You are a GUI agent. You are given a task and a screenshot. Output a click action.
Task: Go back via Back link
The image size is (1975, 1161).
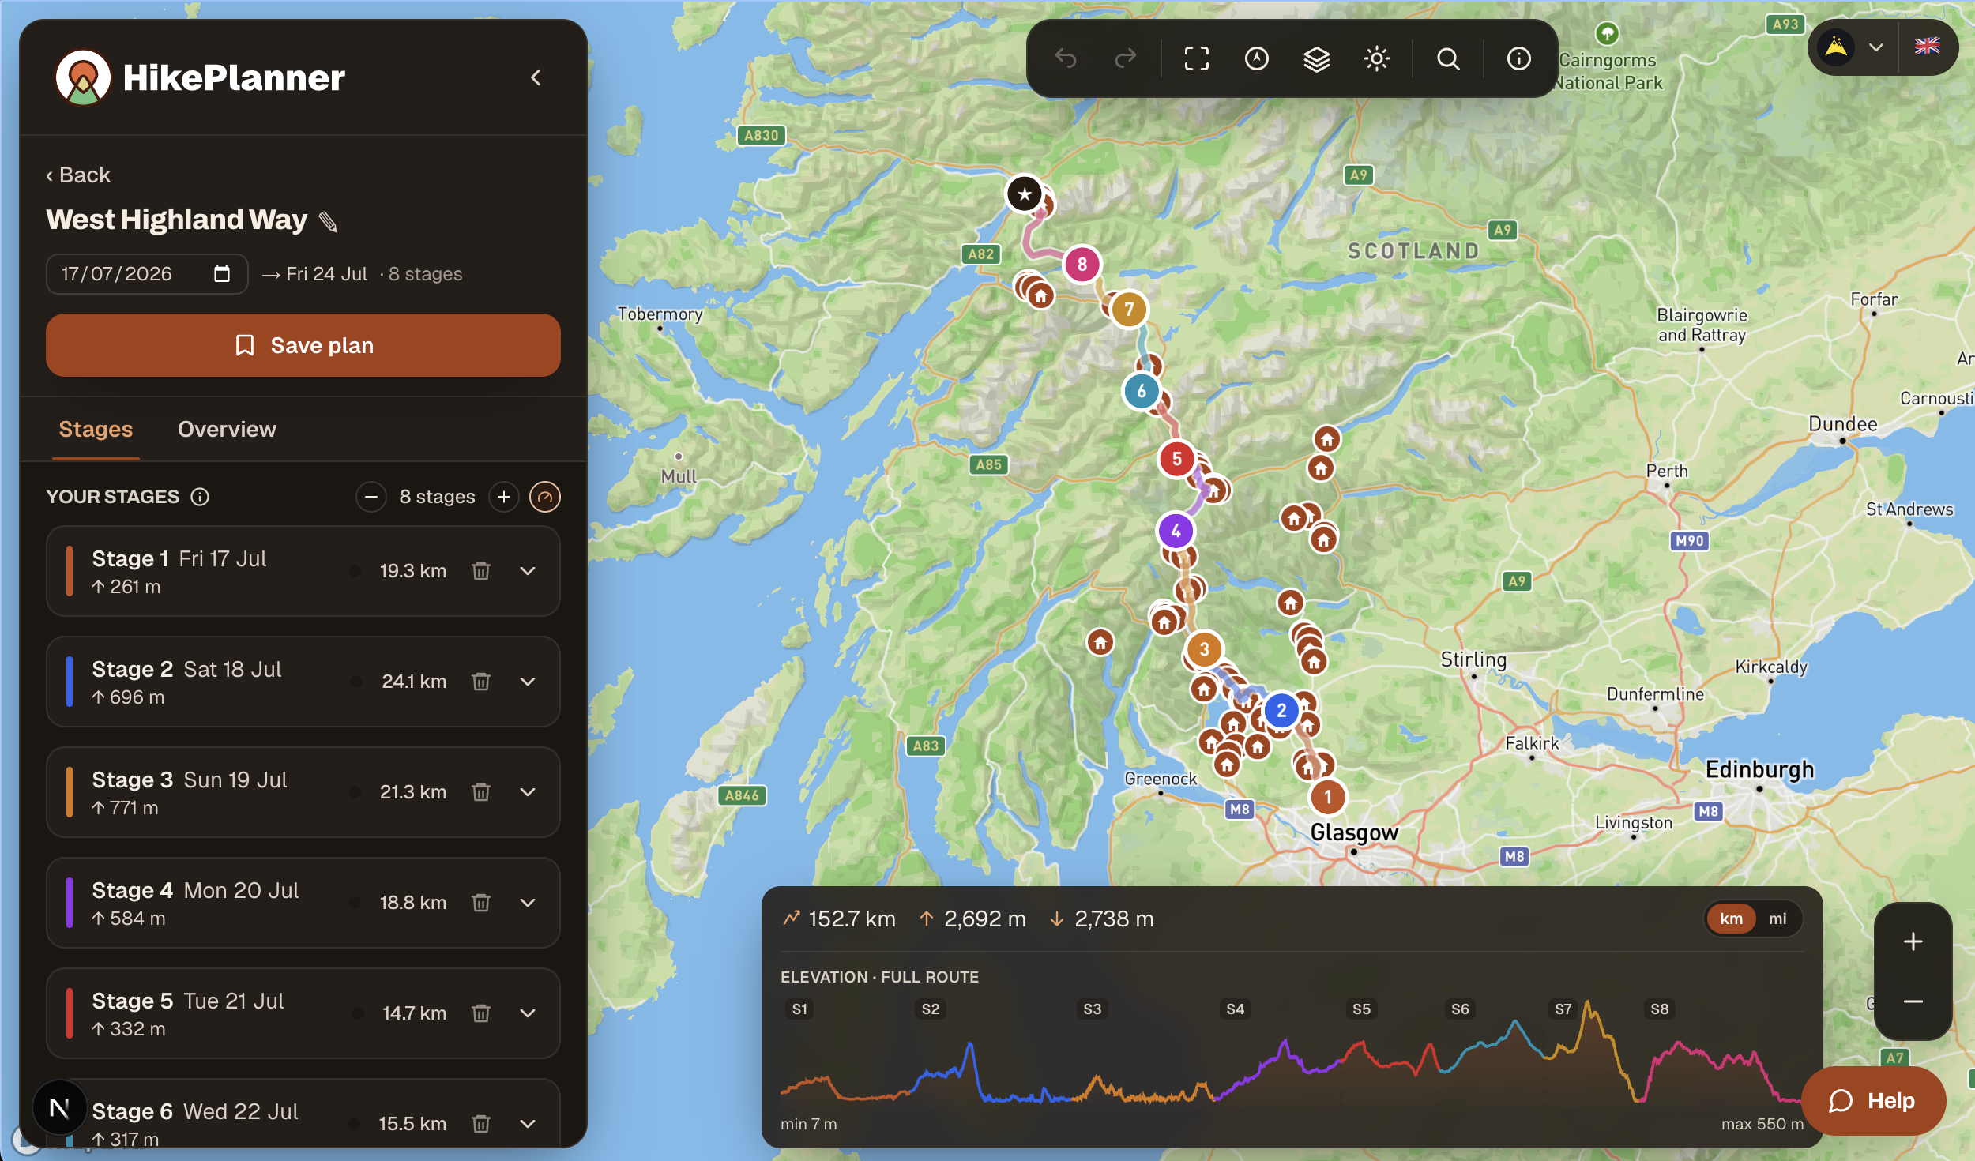pos(78,175)
